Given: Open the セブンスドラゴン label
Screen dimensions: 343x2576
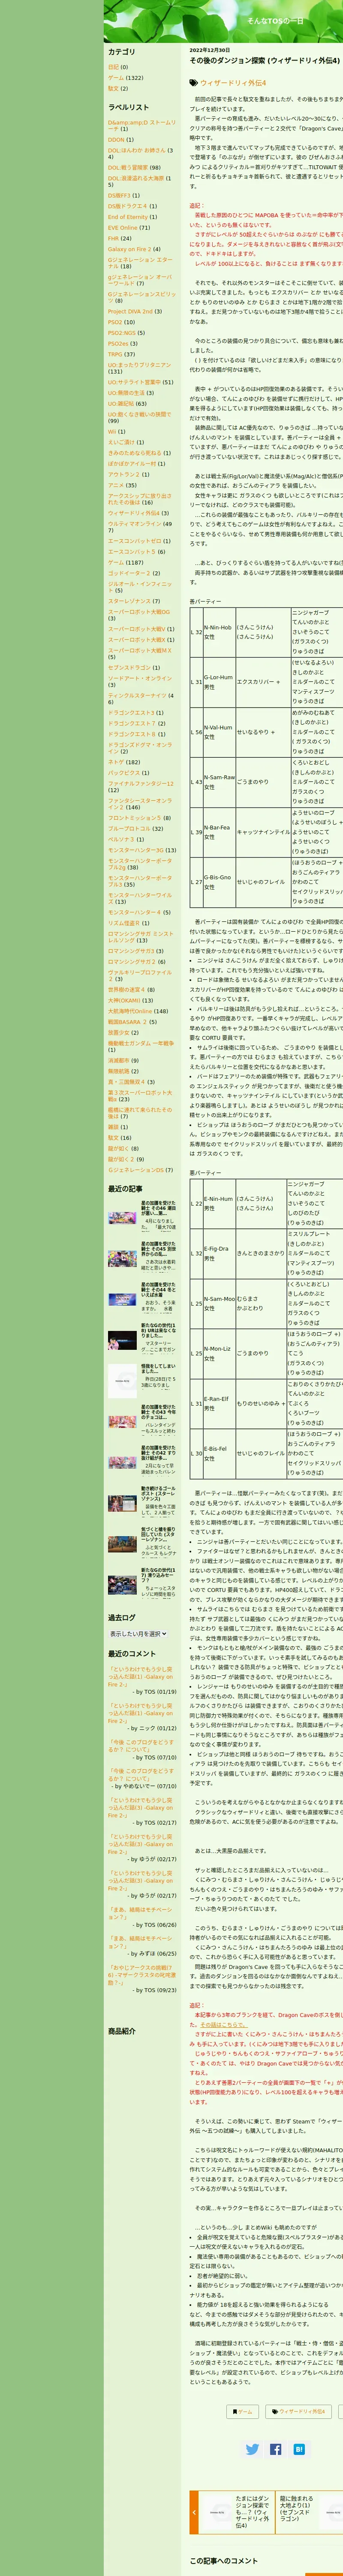Looking at the screenshot, I should coord(130,667).
